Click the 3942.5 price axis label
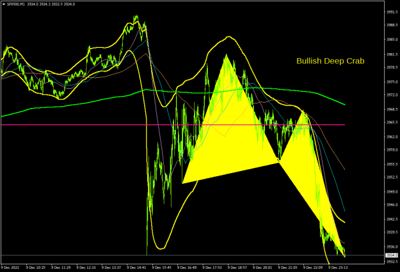The height and width of the screenshot is (272, 400). coord(392,220)
